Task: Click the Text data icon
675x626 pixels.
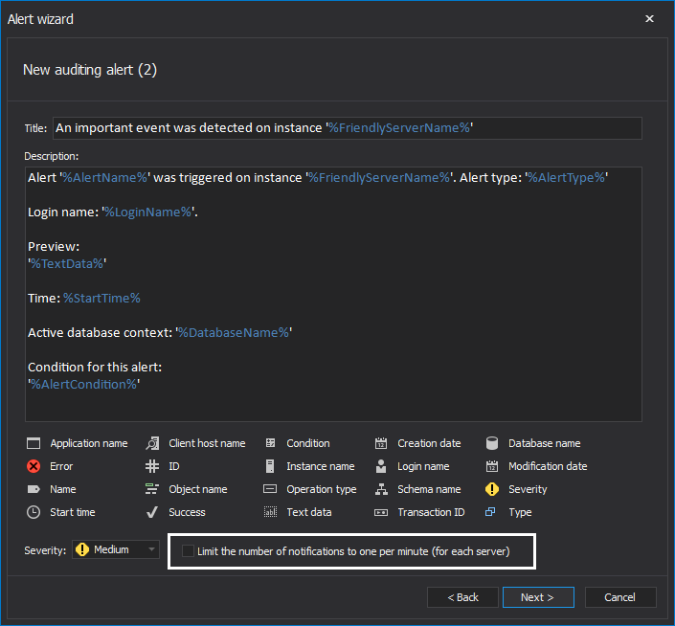Action: pos(270,512)
